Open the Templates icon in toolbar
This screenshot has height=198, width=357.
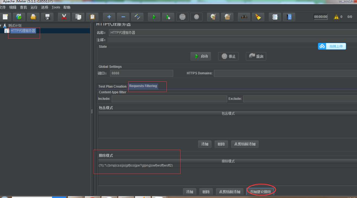tap(19, 17)
